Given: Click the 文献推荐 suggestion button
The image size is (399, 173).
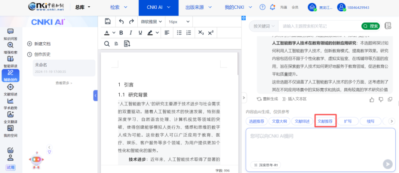Looking at the screenshot, I should point(325,121).
